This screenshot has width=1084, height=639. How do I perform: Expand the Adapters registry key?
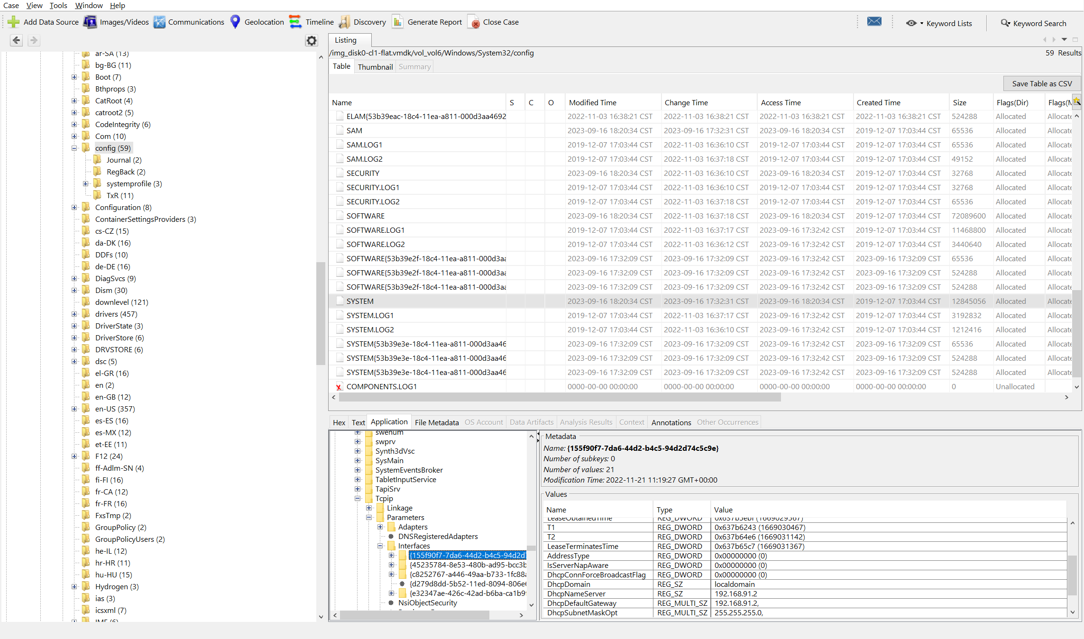tap(380, 527)
